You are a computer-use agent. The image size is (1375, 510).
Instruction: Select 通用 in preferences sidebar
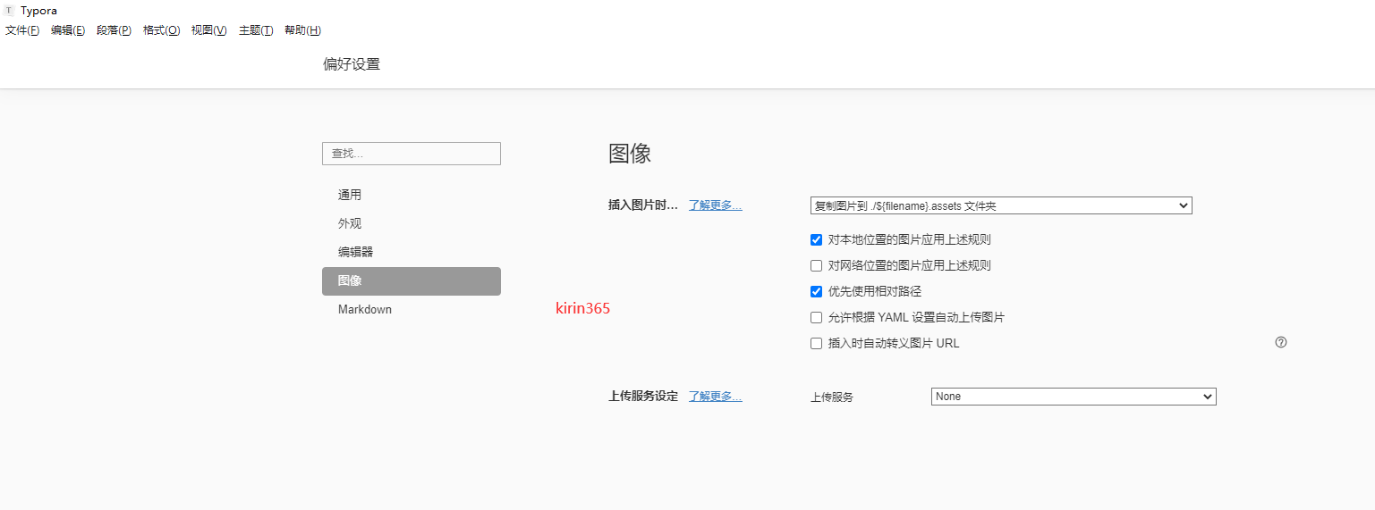click(x=412, y=195)
